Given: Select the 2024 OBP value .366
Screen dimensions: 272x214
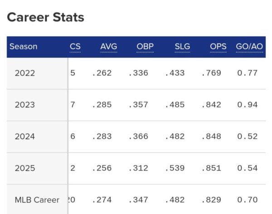Looking at the screenshot, I should coord(138,136).
